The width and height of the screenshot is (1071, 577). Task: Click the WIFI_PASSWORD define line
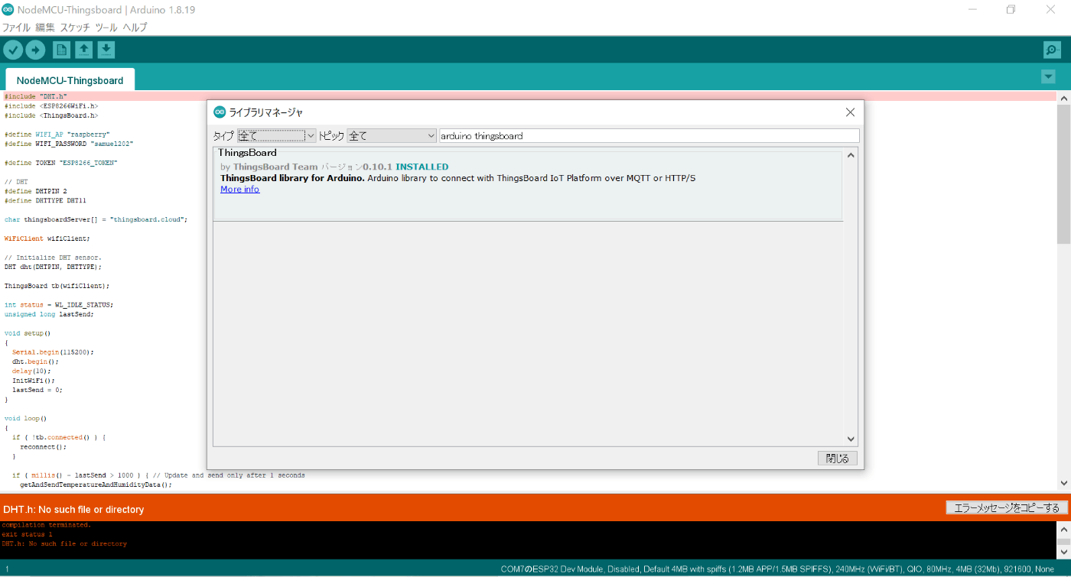pos(69,144)
